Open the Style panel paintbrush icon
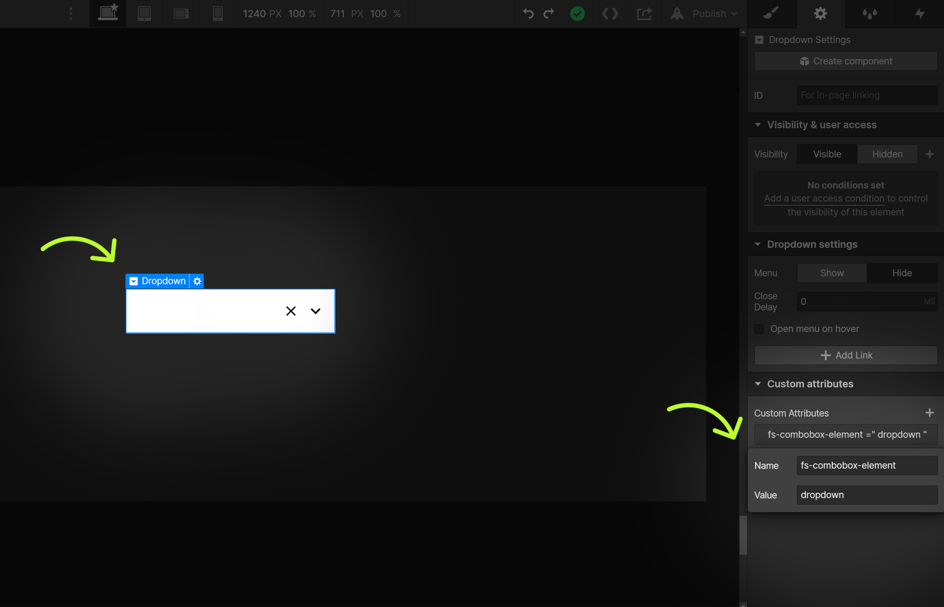Screen dimensions: 944x607 (771, 14)
